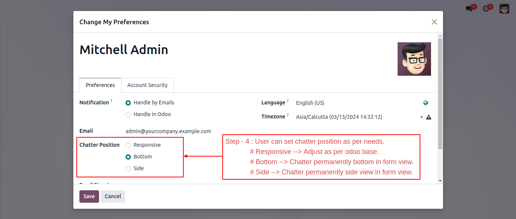Click the Cancel button
516x219 pixels.
click(x=113, y=196)
